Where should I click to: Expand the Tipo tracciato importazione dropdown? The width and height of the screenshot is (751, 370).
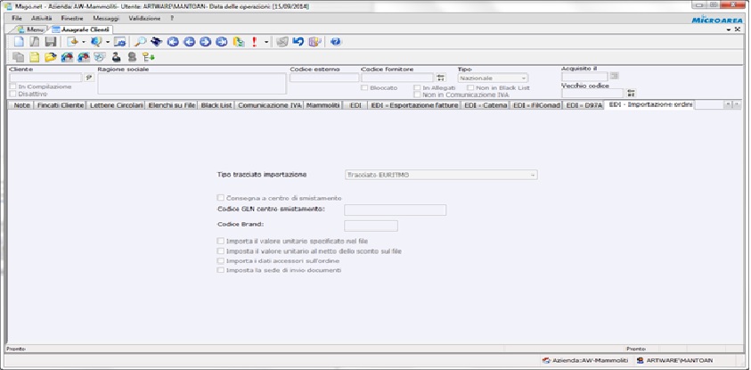click(x=532, y=175)
